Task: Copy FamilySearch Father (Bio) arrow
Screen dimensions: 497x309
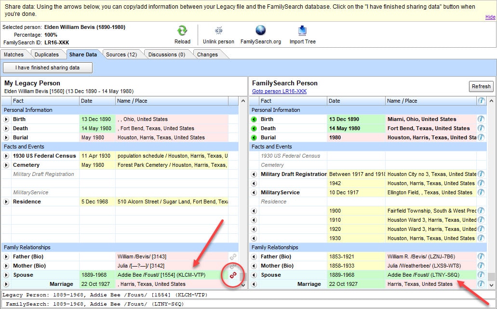Action: click(x=254, y=257)
